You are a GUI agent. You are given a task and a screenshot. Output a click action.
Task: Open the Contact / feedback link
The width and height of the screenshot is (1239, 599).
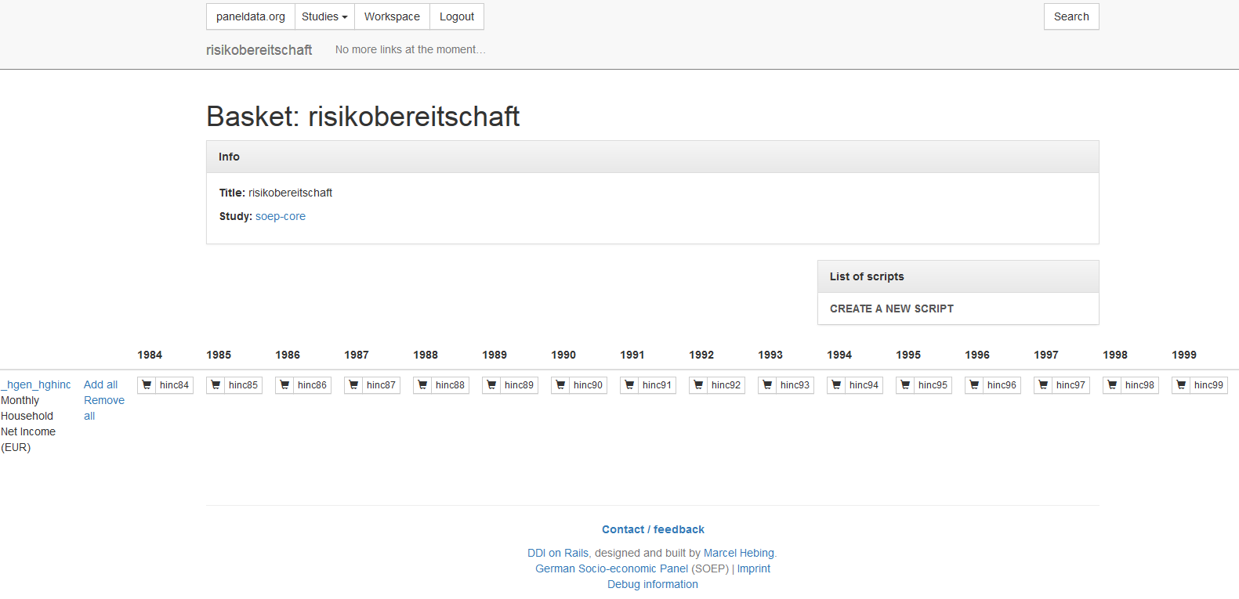(653, 529)
